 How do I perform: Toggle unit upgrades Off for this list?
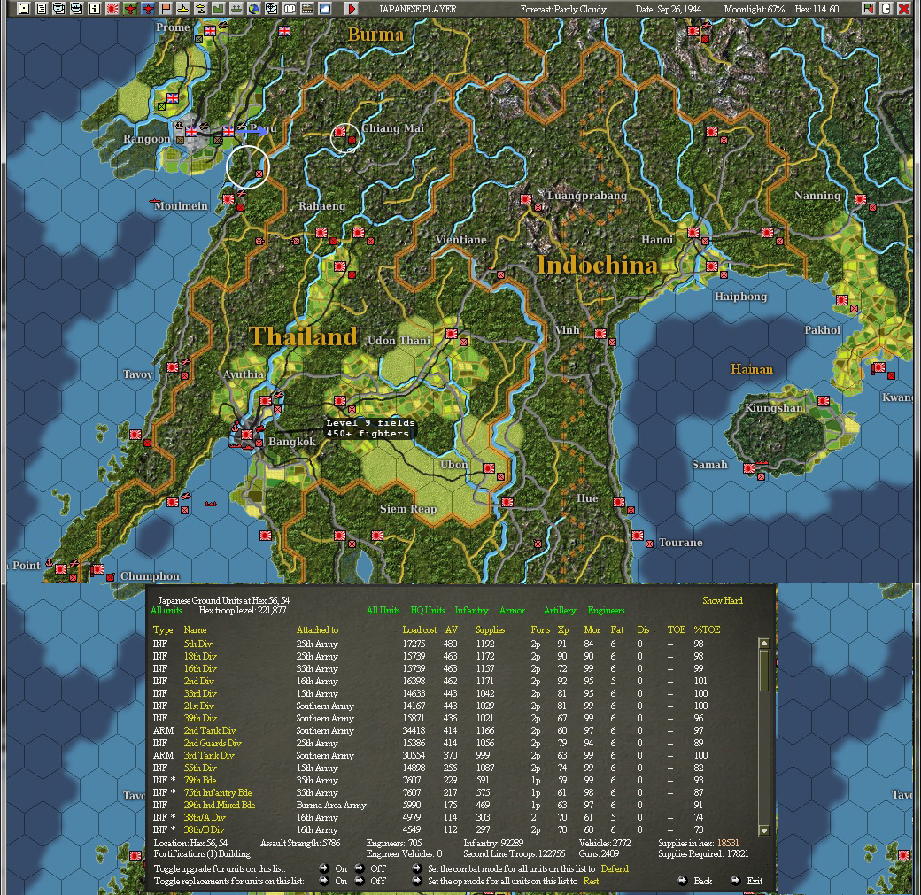click(x=377, y=868)
